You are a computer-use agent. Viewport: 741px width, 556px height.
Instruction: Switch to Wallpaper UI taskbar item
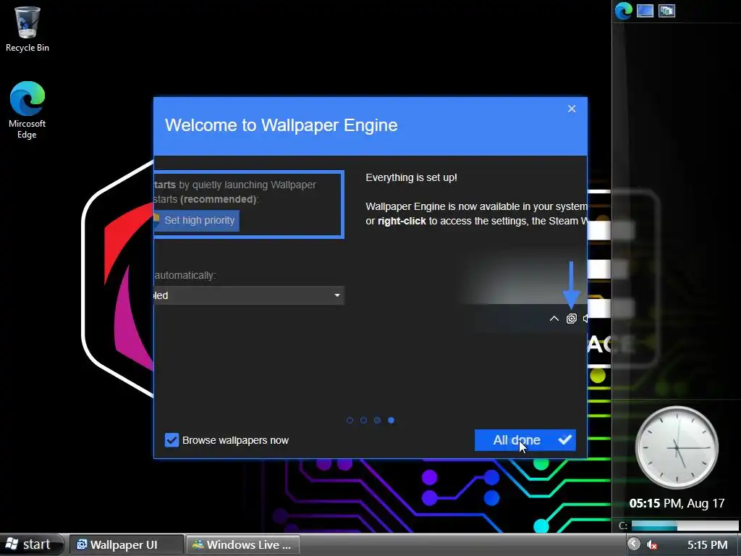[126, 544]
